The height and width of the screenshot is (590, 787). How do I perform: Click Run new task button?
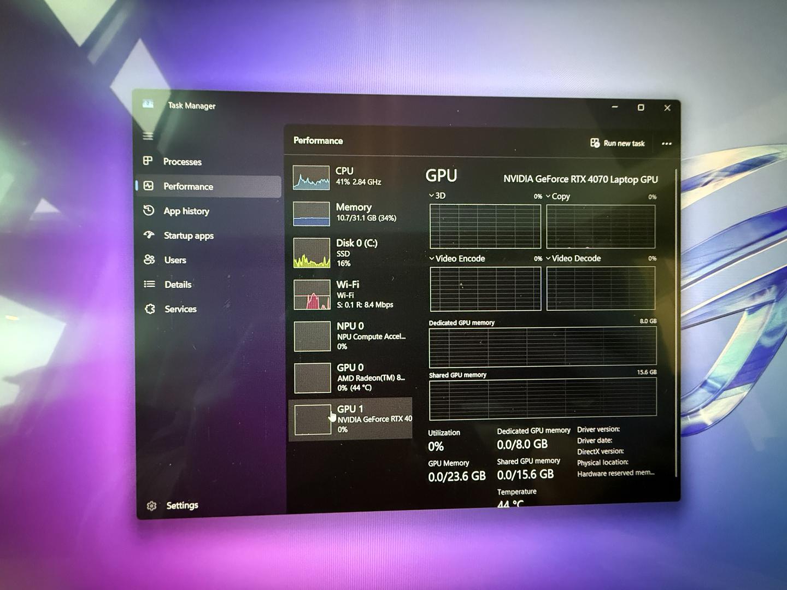point(618,143)
